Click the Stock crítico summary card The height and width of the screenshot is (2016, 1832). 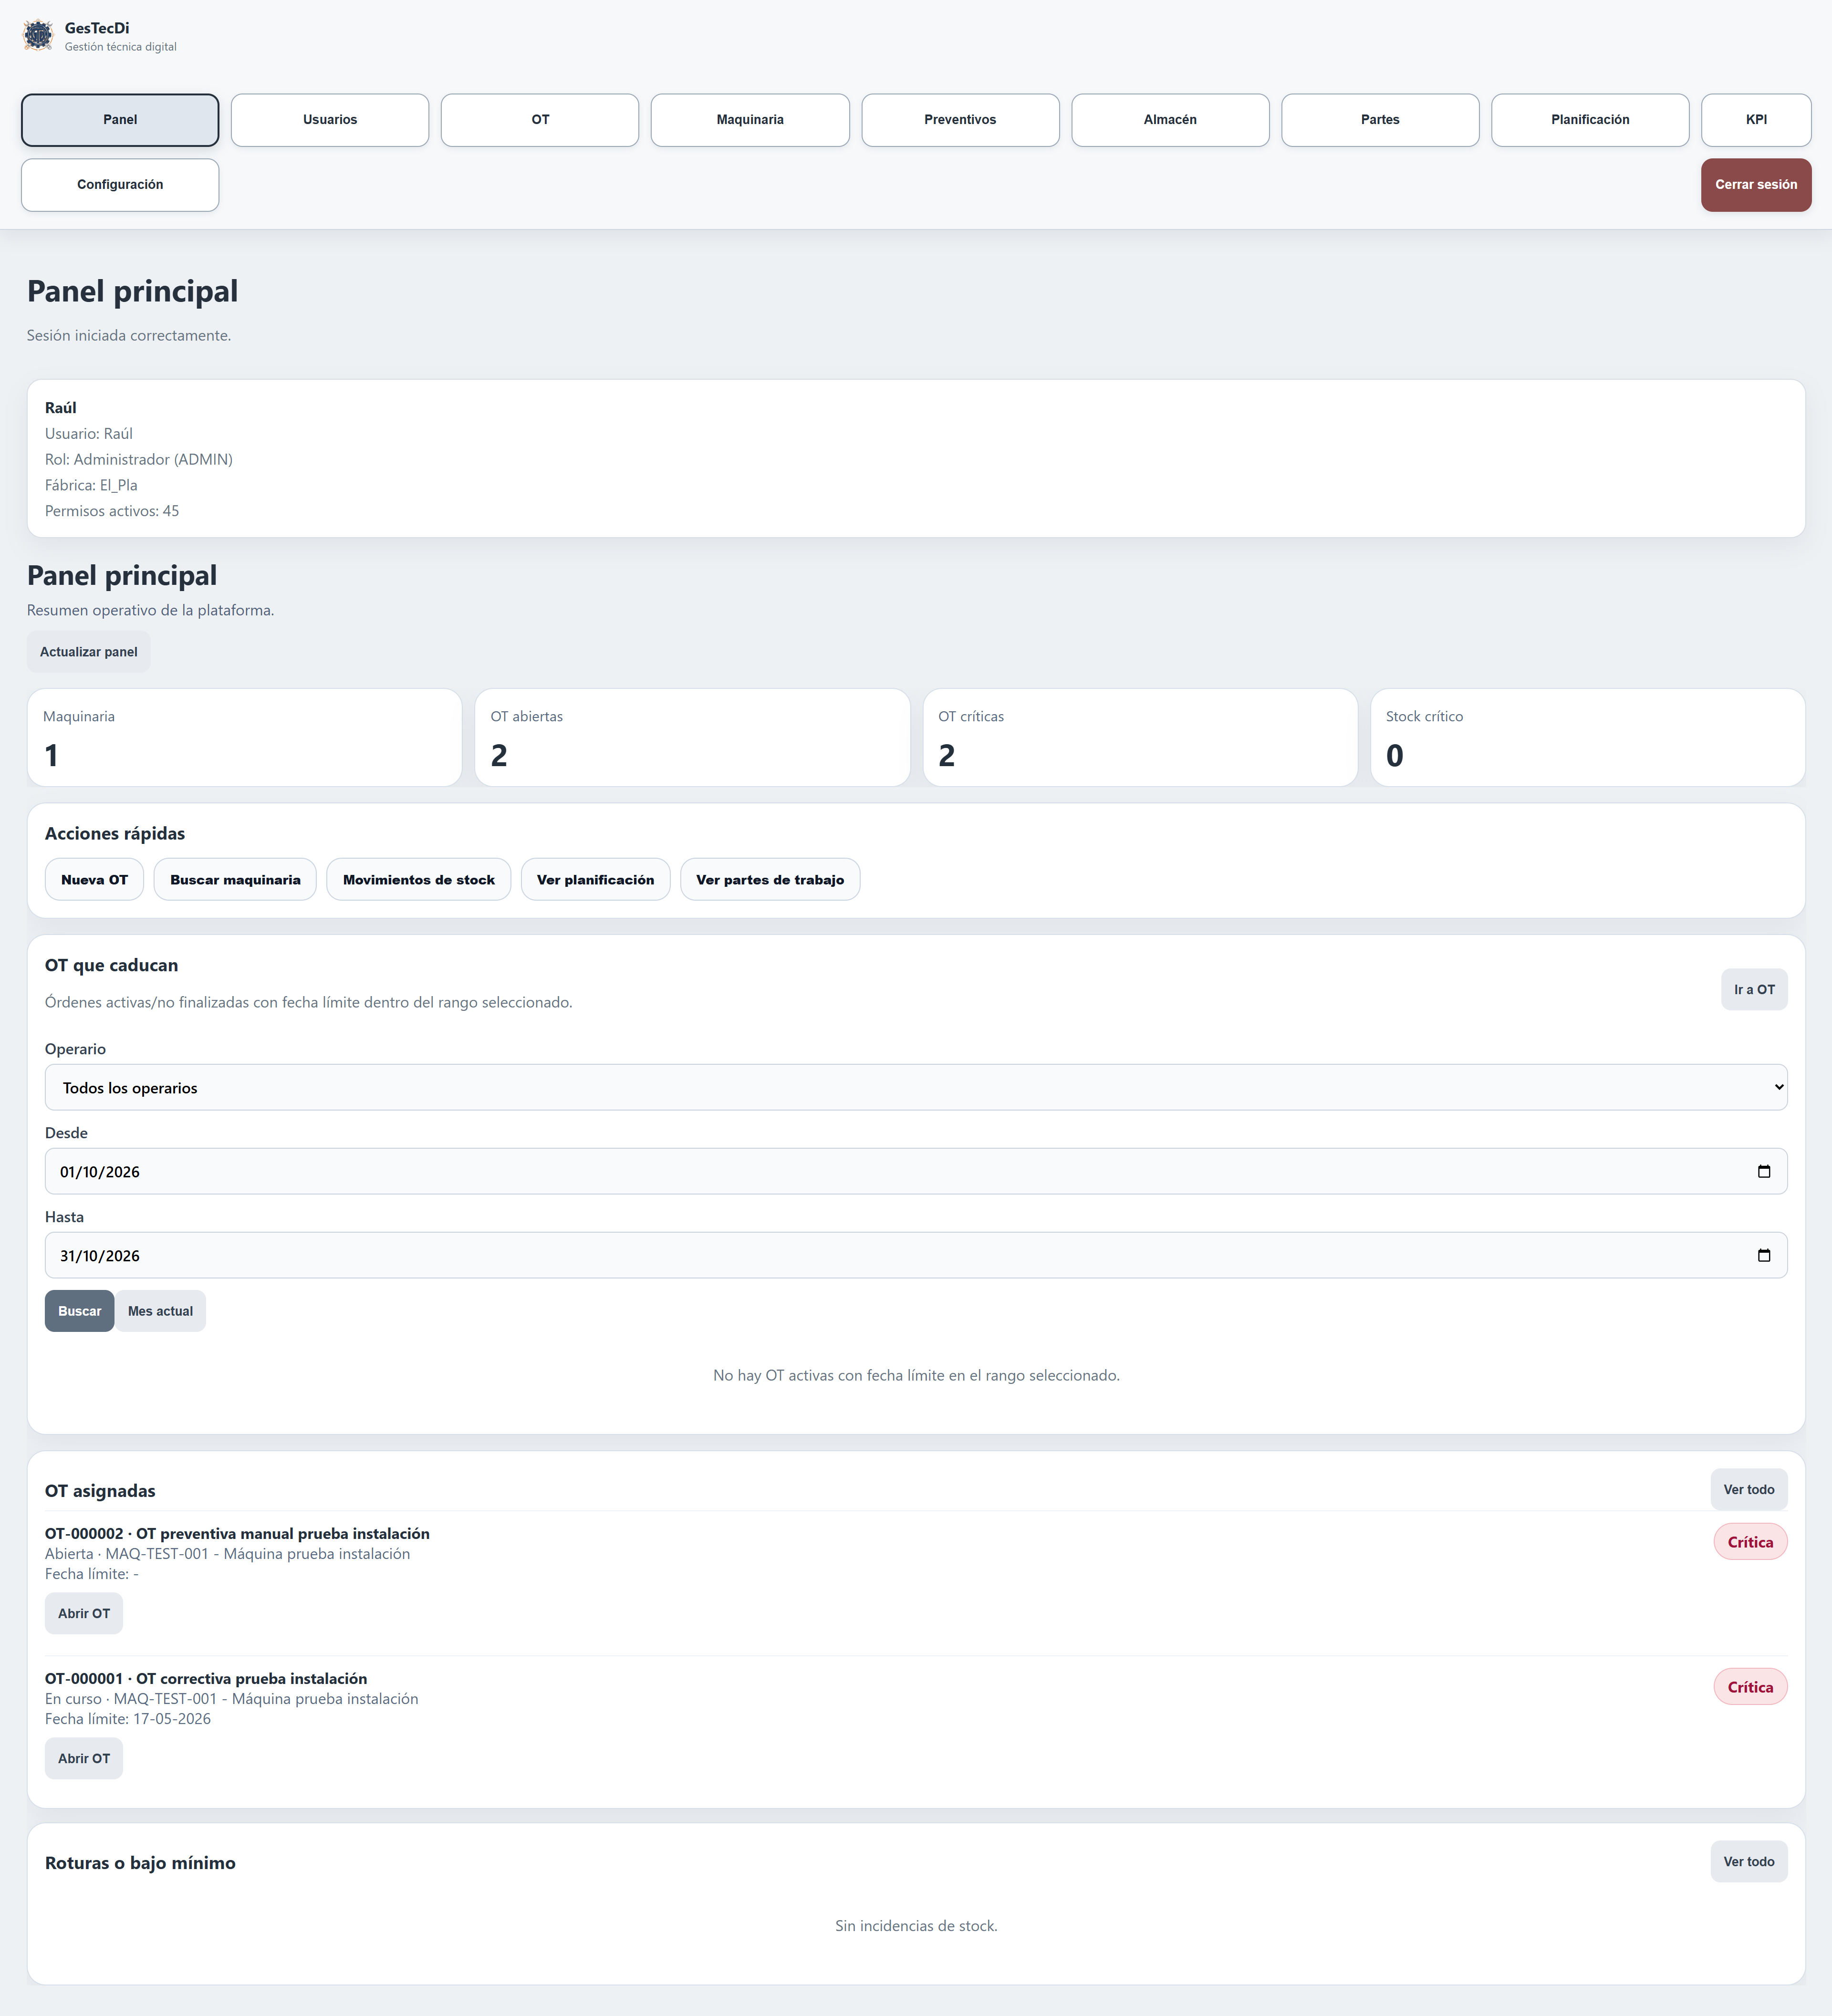(x=1588, y=737)
